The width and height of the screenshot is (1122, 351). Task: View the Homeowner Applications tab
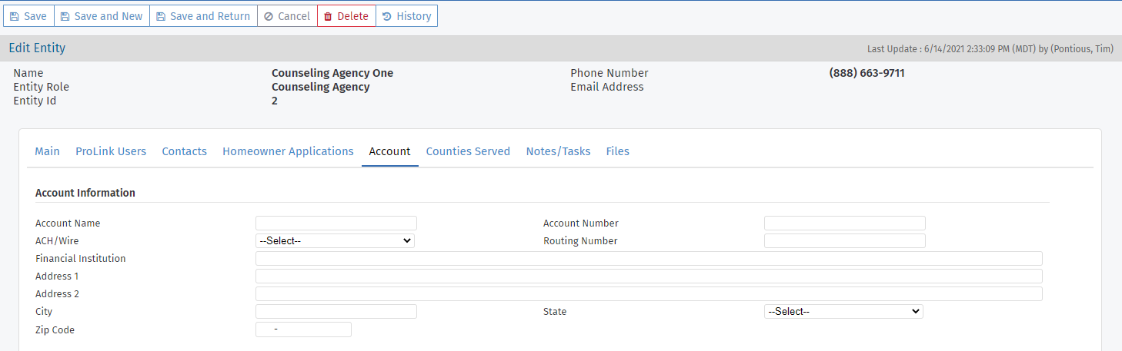coord(288,151)
